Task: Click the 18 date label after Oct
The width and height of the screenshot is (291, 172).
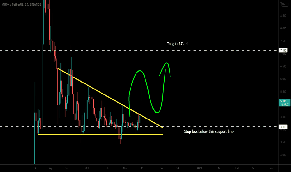Action: click(108, 168)
